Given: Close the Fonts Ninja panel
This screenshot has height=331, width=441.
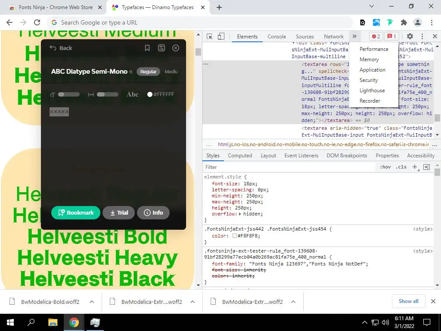Looking at the screenshot, I should 176,48.
